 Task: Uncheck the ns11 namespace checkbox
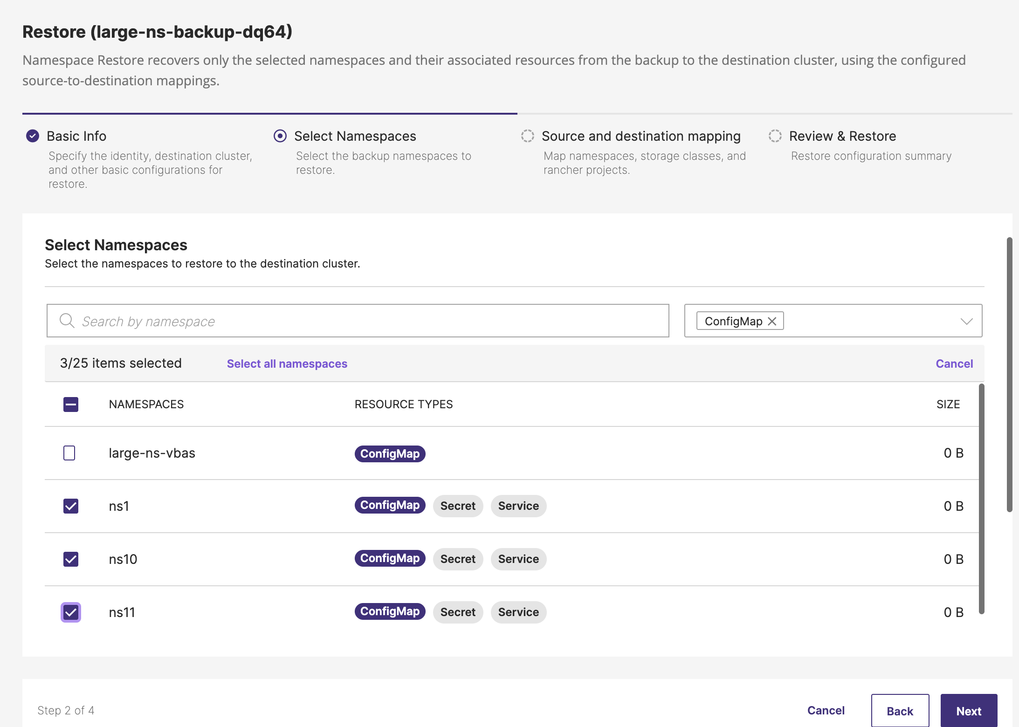(x=71, y=612)
